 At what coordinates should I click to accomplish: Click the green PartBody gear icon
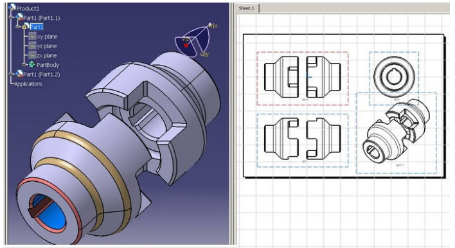coord(32,65)
